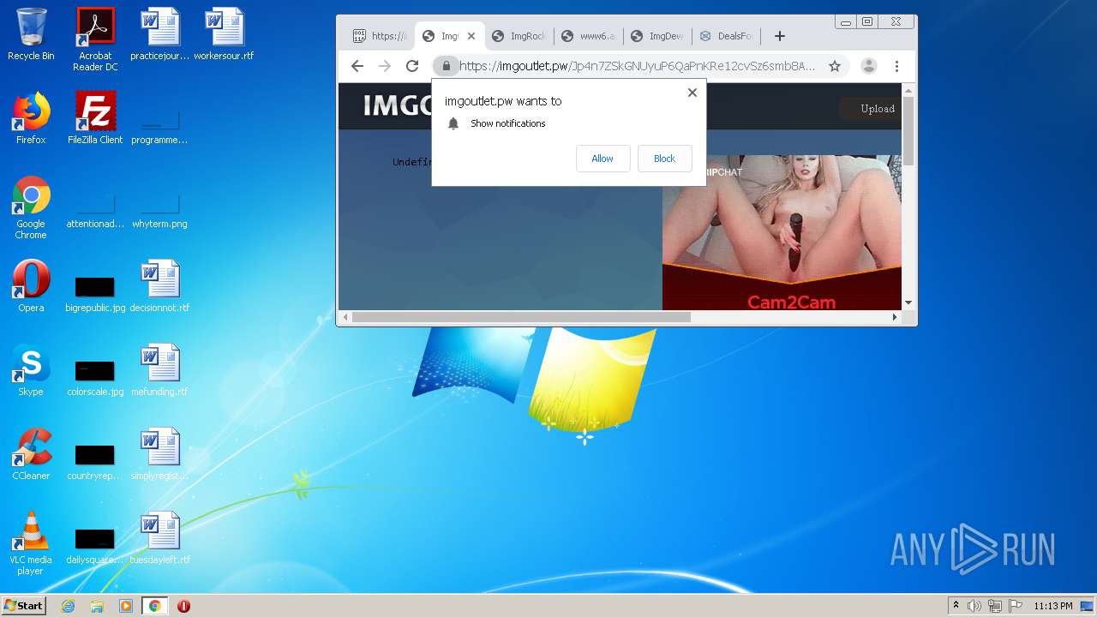Launch Firefox from desktop

click(31, 118)
